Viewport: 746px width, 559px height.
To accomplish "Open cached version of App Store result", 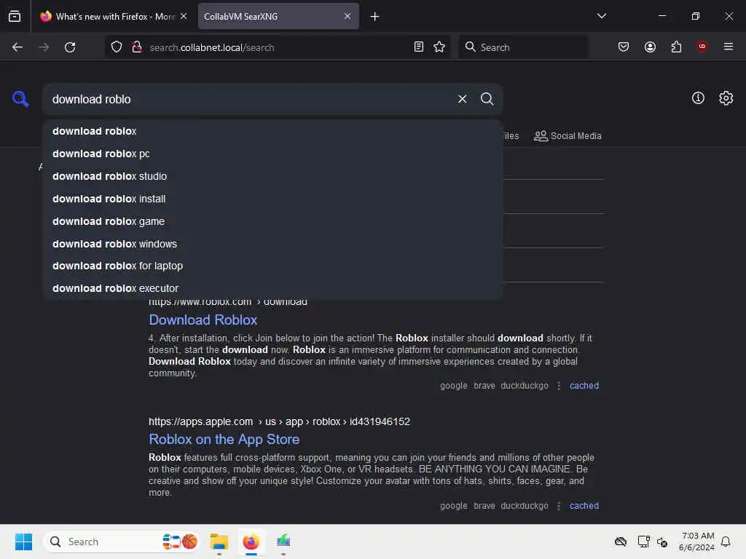I will (584, 506).
